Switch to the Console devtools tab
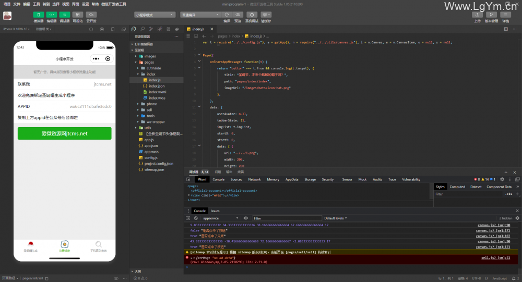The height and width of the screenshot is (282, 522). (218, 180)
